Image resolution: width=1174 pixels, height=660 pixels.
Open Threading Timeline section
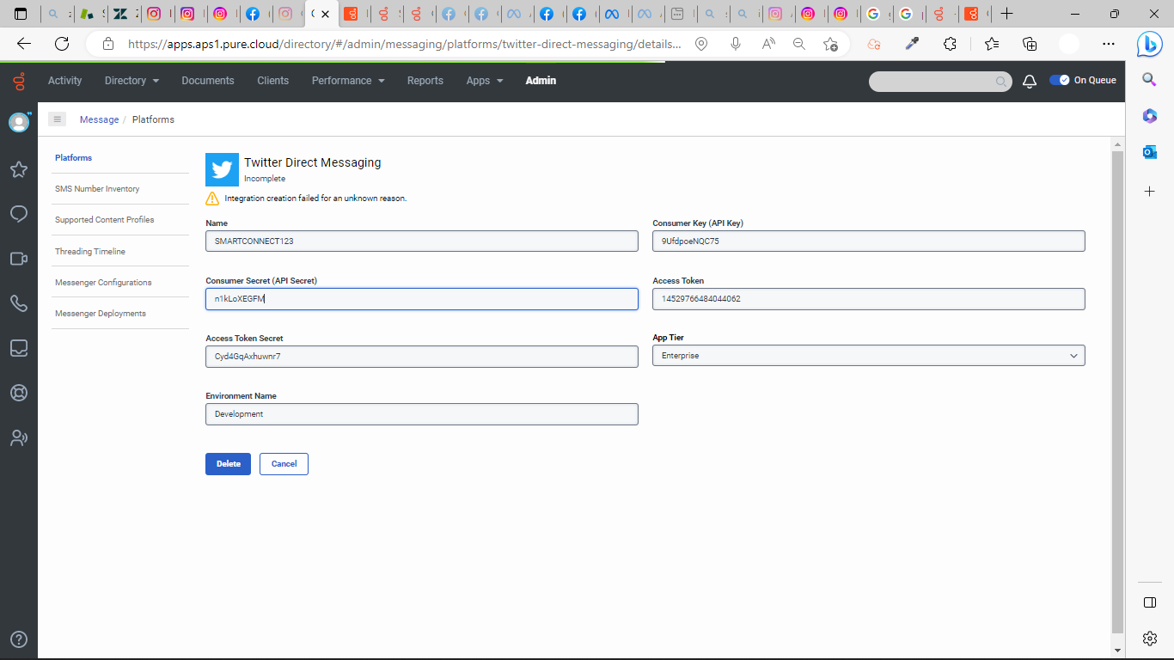[x=90, y=252]
